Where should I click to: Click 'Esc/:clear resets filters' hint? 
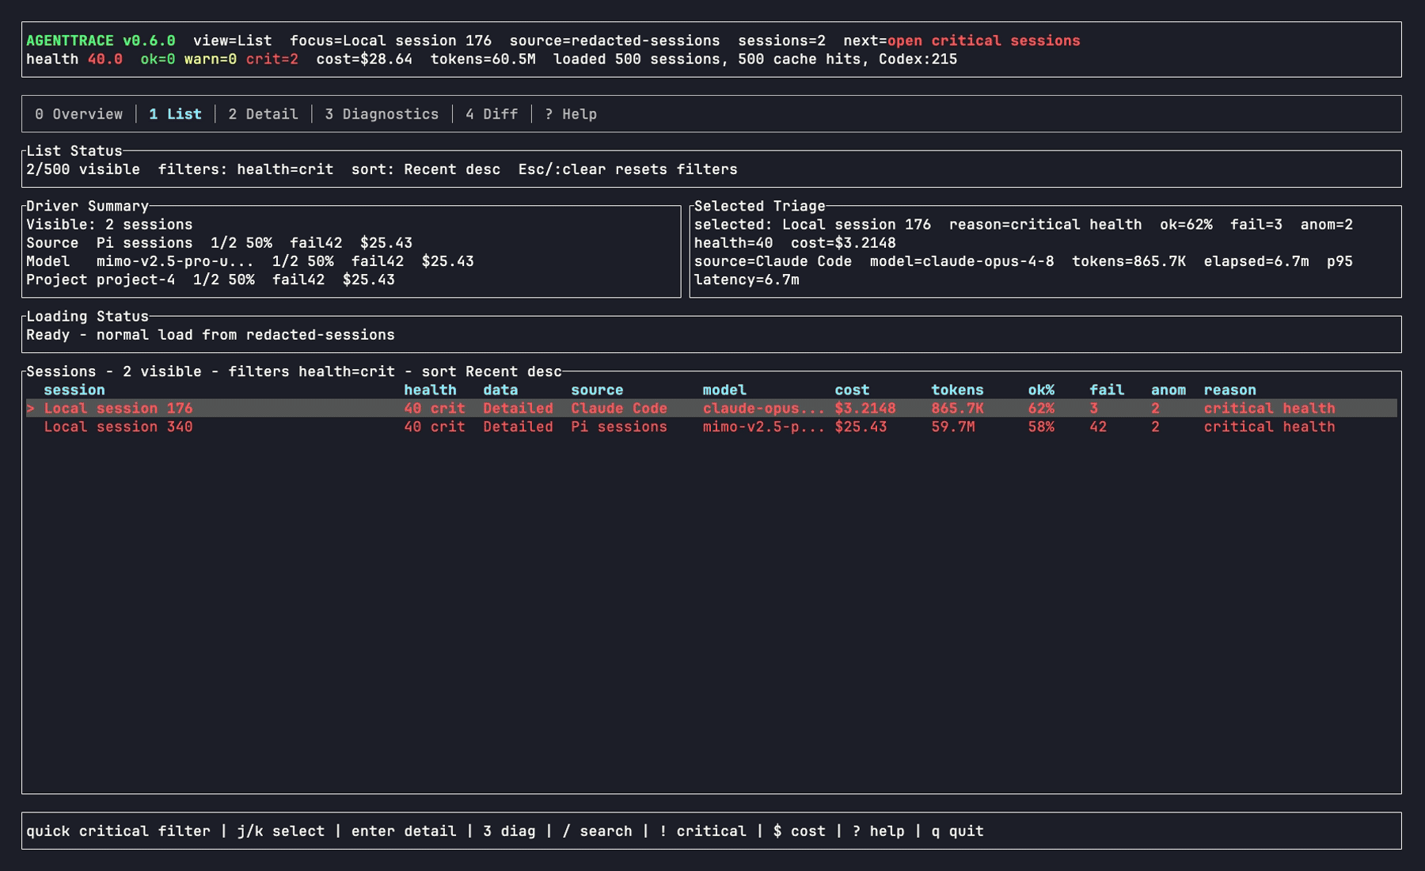click(x=628, y=169)
